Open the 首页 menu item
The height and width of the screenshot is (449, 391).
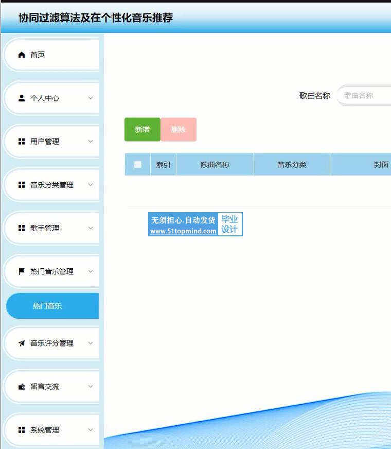52,55
